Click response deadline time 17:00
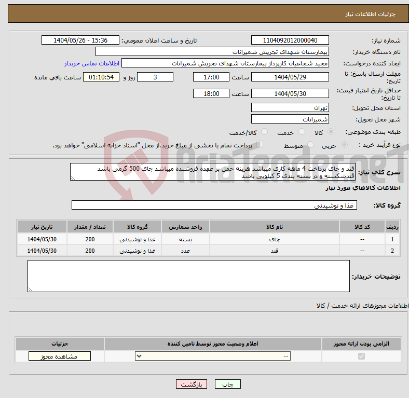This screenshot has height=398, width=409. (x=211, y=77)
